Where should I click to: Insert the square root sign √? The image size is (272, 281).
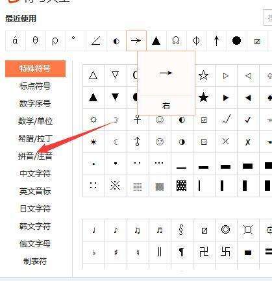coord(226,119)
